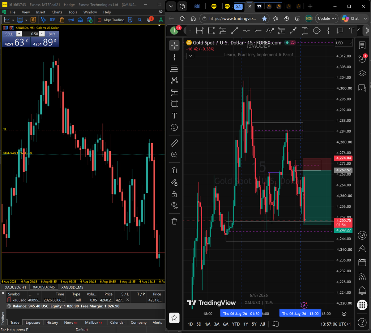Open TradingView alerts clock icon in right sidebar
371x333 pixels.
(362, 59)
